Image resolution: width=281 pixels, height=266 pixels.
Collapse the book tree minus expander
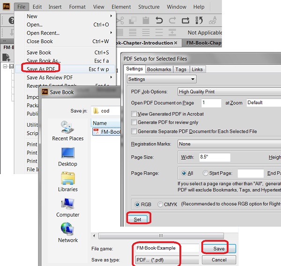point(5,66)
